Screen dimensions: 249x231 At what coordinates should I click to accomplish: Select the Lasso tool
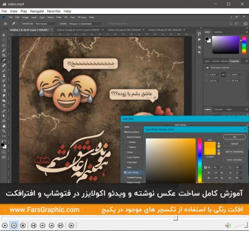[3, 45]
